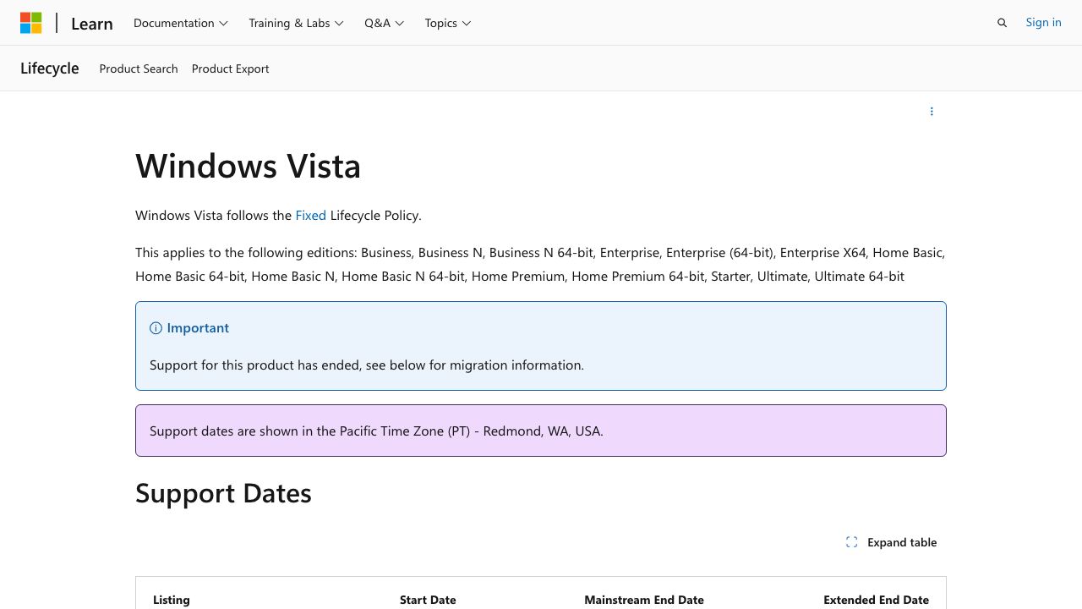Image resolution: width=1082 pixels, height=609 pixels.
Task: Open the Topics dropdown menu
Action: (x=448, y=23)
